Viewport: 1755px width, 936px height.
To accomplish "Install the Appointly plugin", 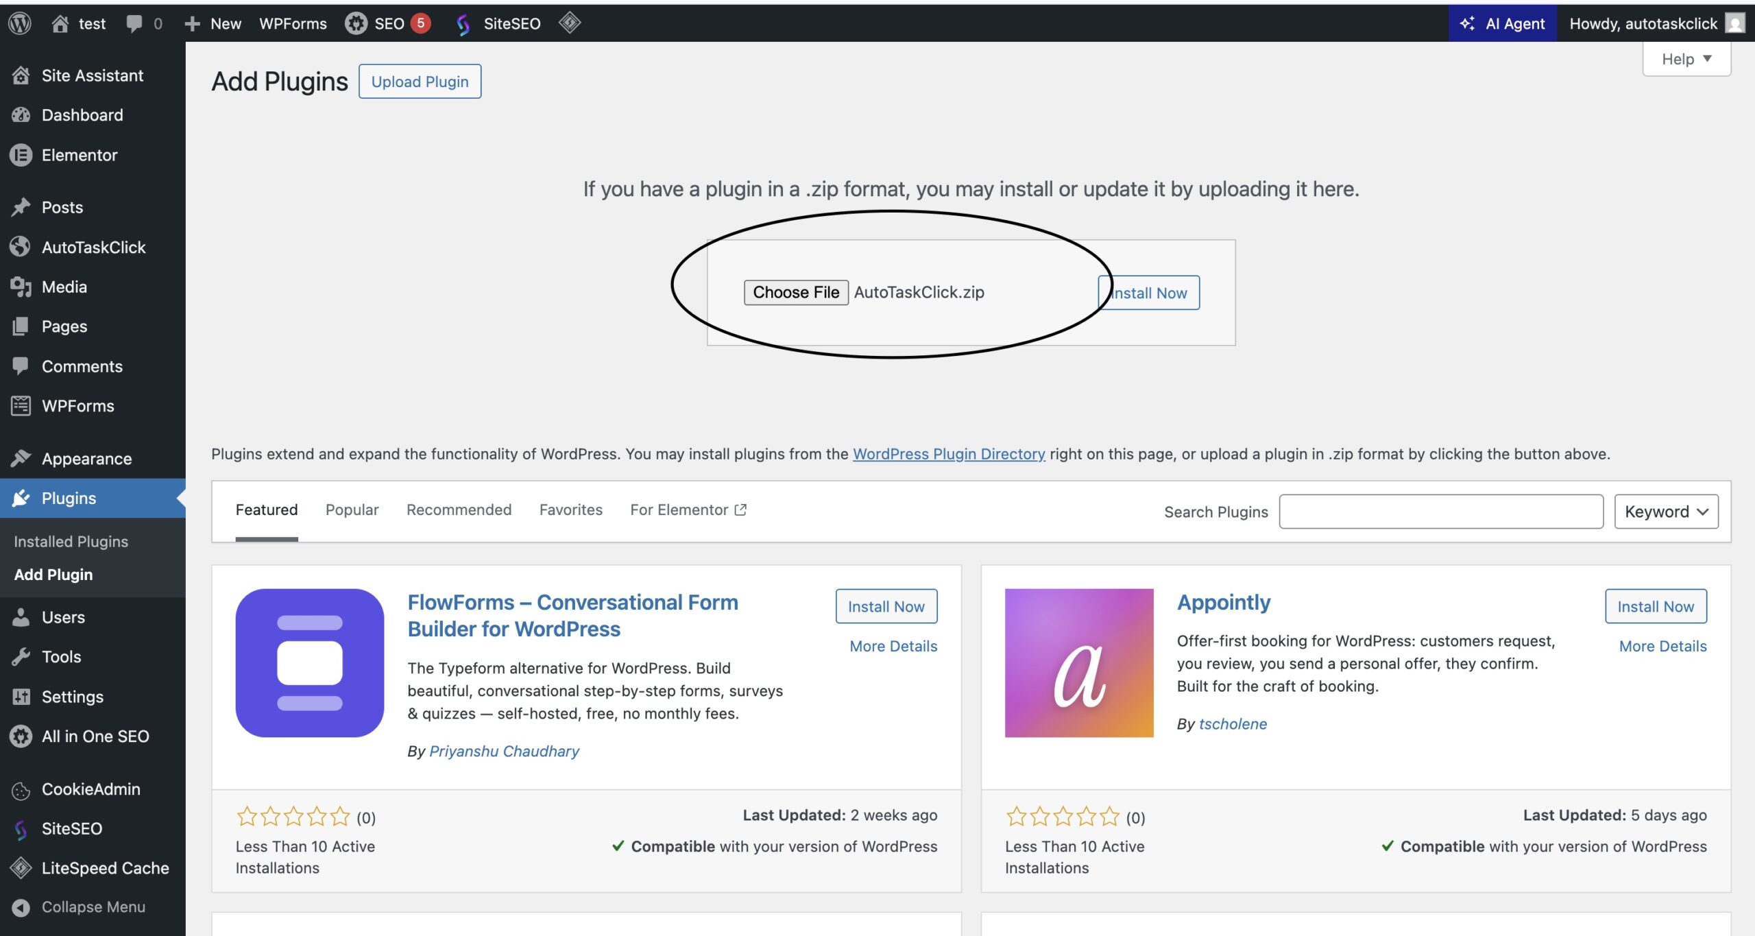I will 1656,606.
